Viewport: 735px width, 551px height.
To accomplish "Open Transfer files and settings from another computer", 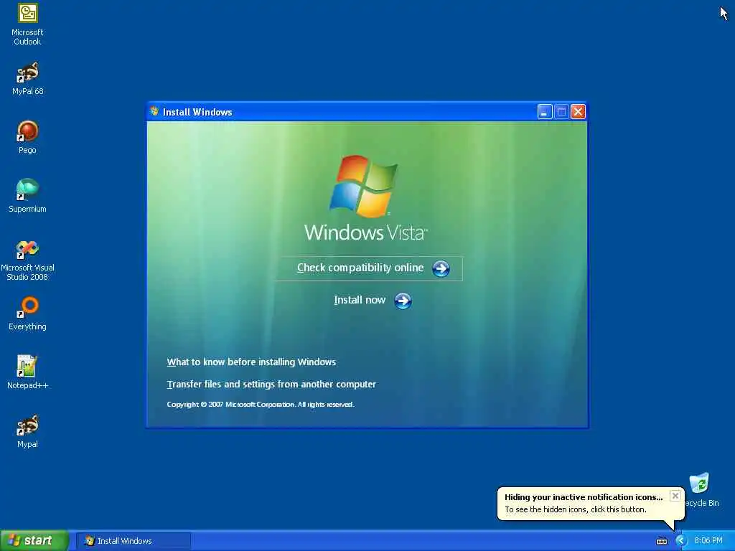I will [x=271, y=385].
